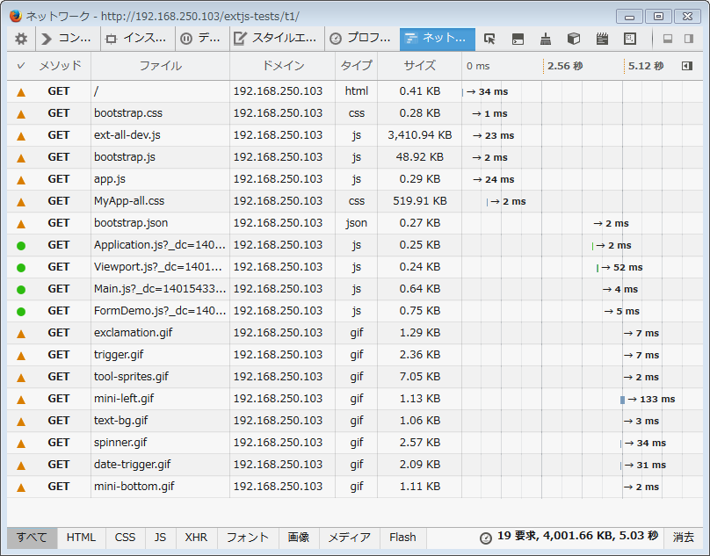710x556 pixels.
Task: Show the request details pane
Action: 687,66
